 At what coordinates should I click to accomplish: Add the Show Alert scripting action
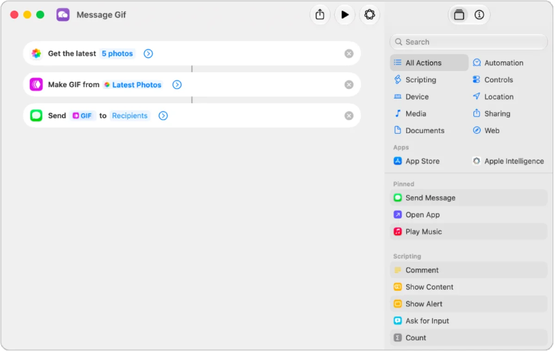469,304
